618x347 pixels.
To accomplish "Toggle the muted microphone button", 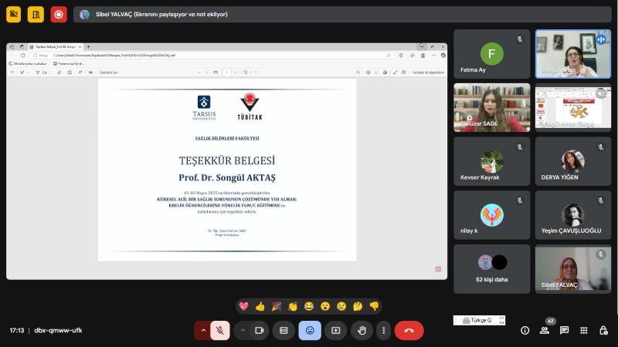I will click(x=220, y=331).
